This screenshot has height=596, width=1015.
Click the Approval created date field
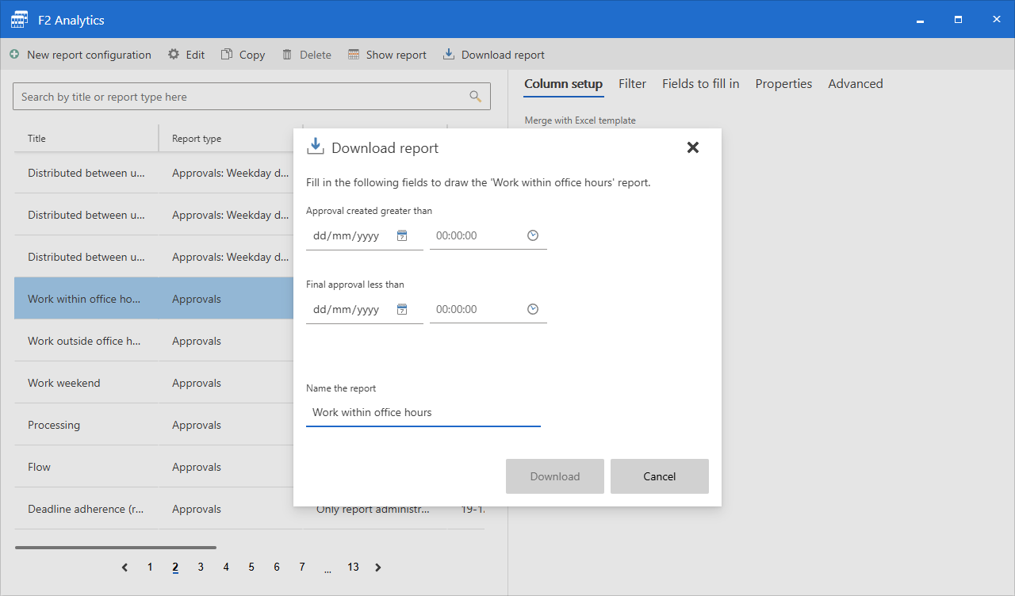(x=365, y=236)
